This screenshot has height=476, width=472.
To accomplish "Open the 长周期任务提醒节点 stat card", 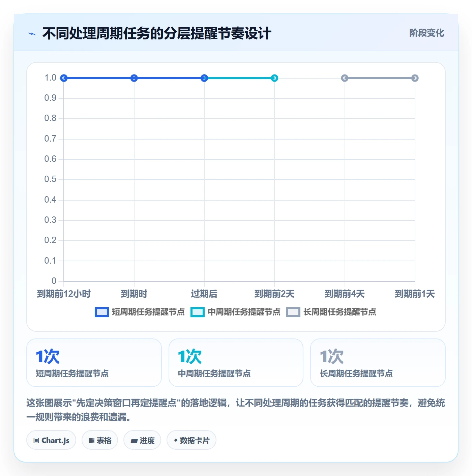I will click(x=378, y=363).
